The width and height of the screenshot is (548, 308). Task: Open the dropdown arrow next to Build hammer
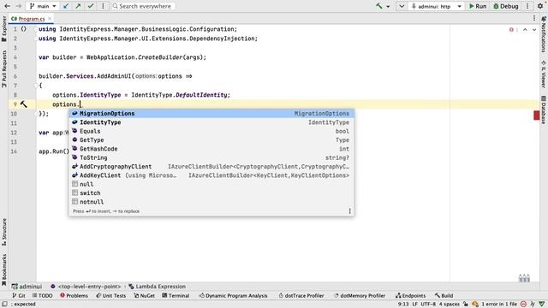click(x=388, y=6)
